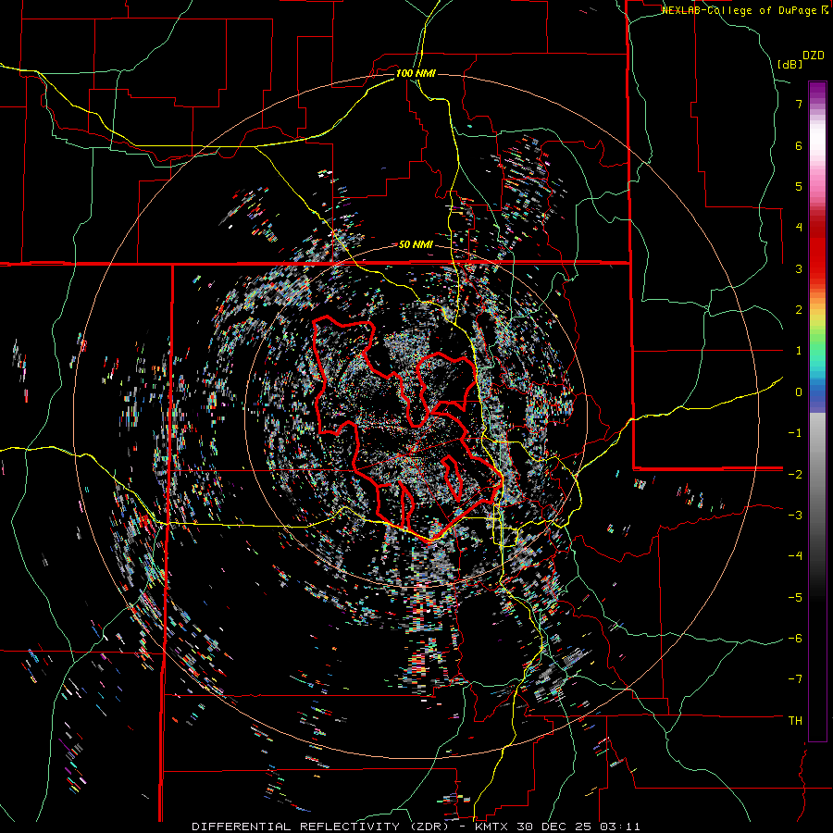Click the -2 value on the color scale
The image size is (833, 833).
click(x=795, y=474)
